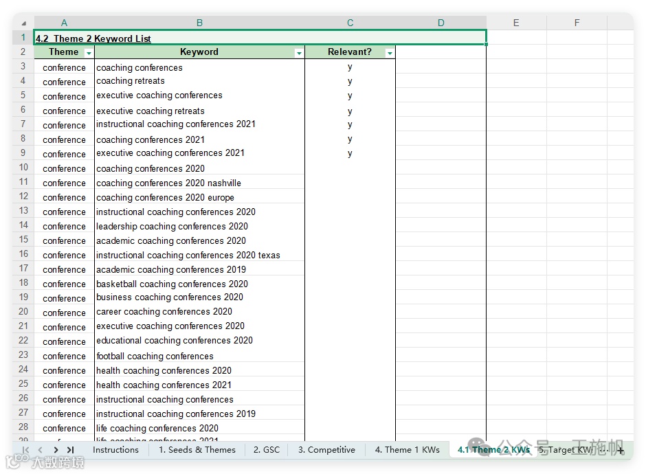Add a new sheet with plus icon
The height and width of the screenshot is (474, 646).
click(x=621, y=451)
